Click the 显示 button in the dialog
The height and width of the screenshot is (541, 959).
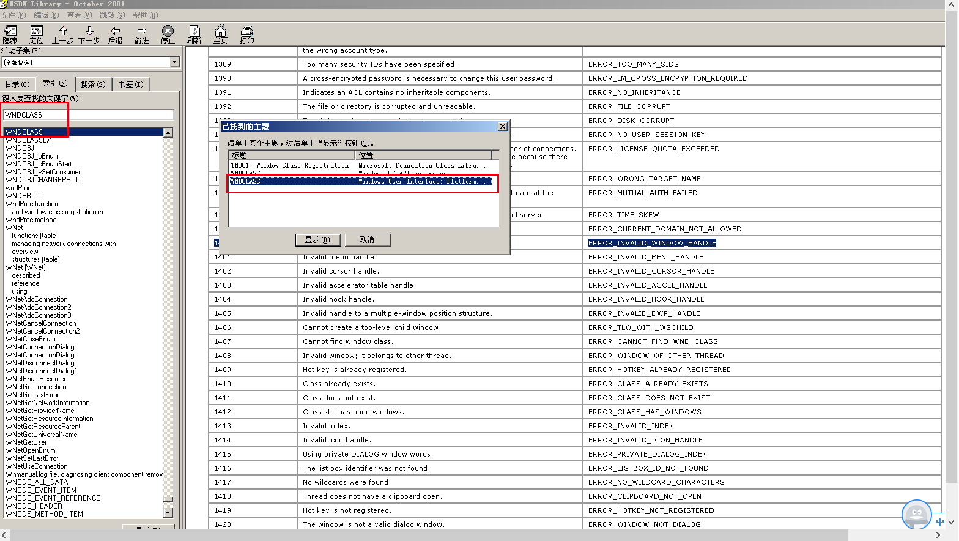[x=317, y=240]
